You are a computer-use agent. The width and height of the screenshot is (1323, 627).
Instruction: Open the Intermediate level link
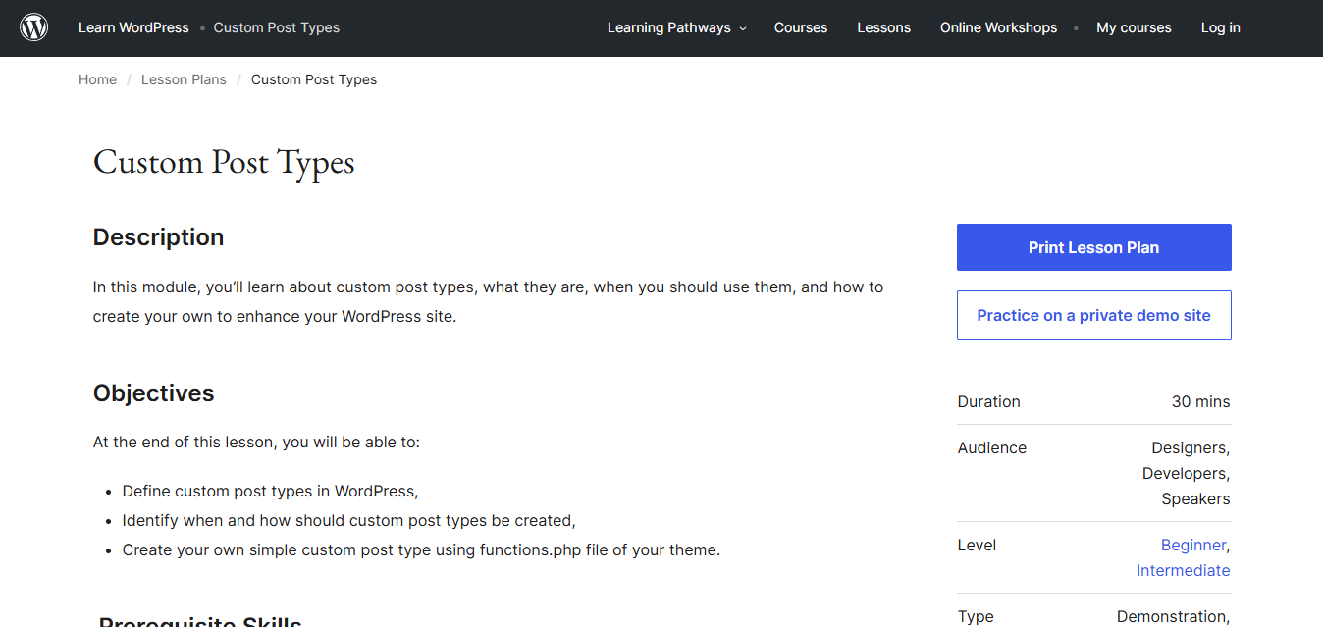coord(1183,570)
